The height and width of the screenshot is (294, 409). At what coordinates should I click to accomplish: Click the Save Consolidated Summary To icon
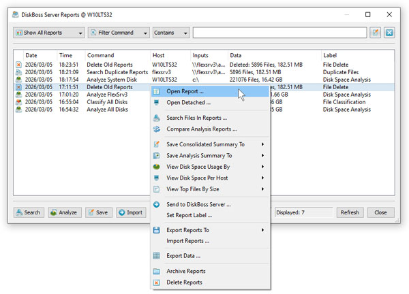click(157, 144)
